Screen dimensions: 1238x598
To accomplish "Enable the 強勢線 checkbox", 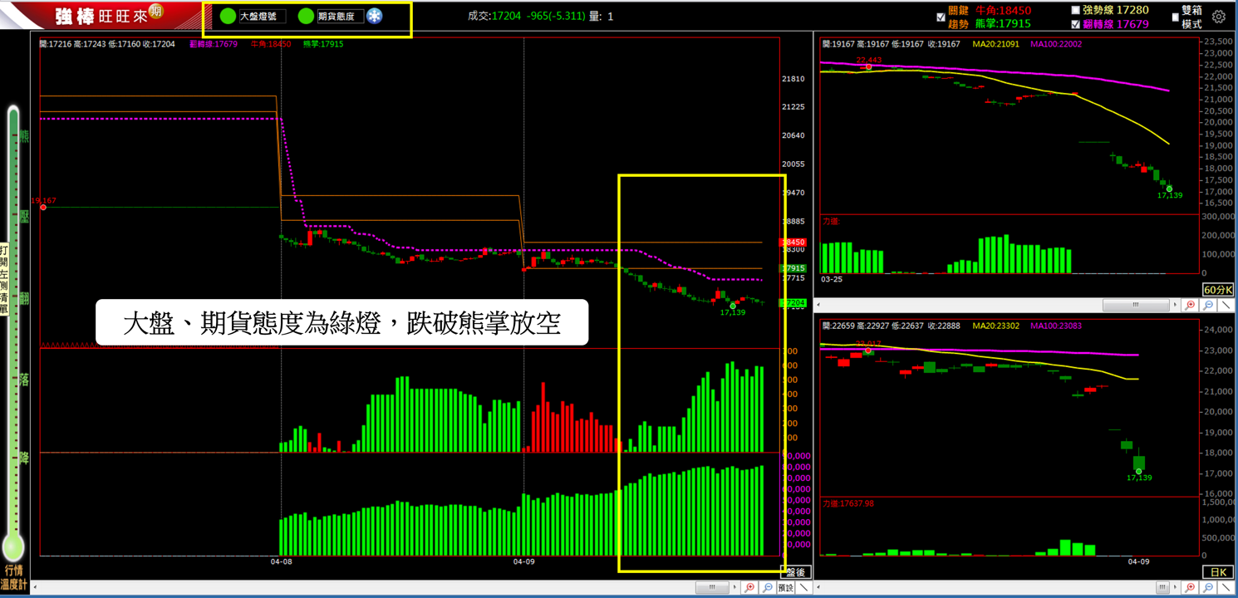I will coord(1076,10).
